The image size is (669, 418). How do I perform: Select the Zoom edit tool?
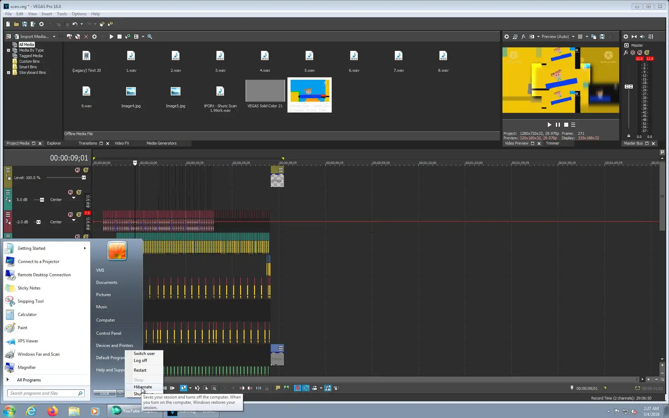pos(214,388)
